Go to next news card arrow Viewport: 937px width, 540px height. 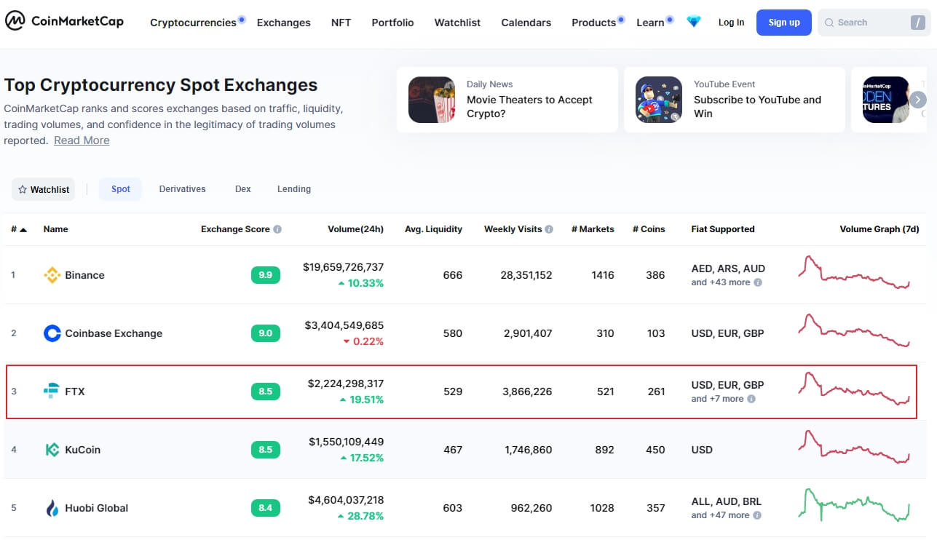tap(918, 100)
